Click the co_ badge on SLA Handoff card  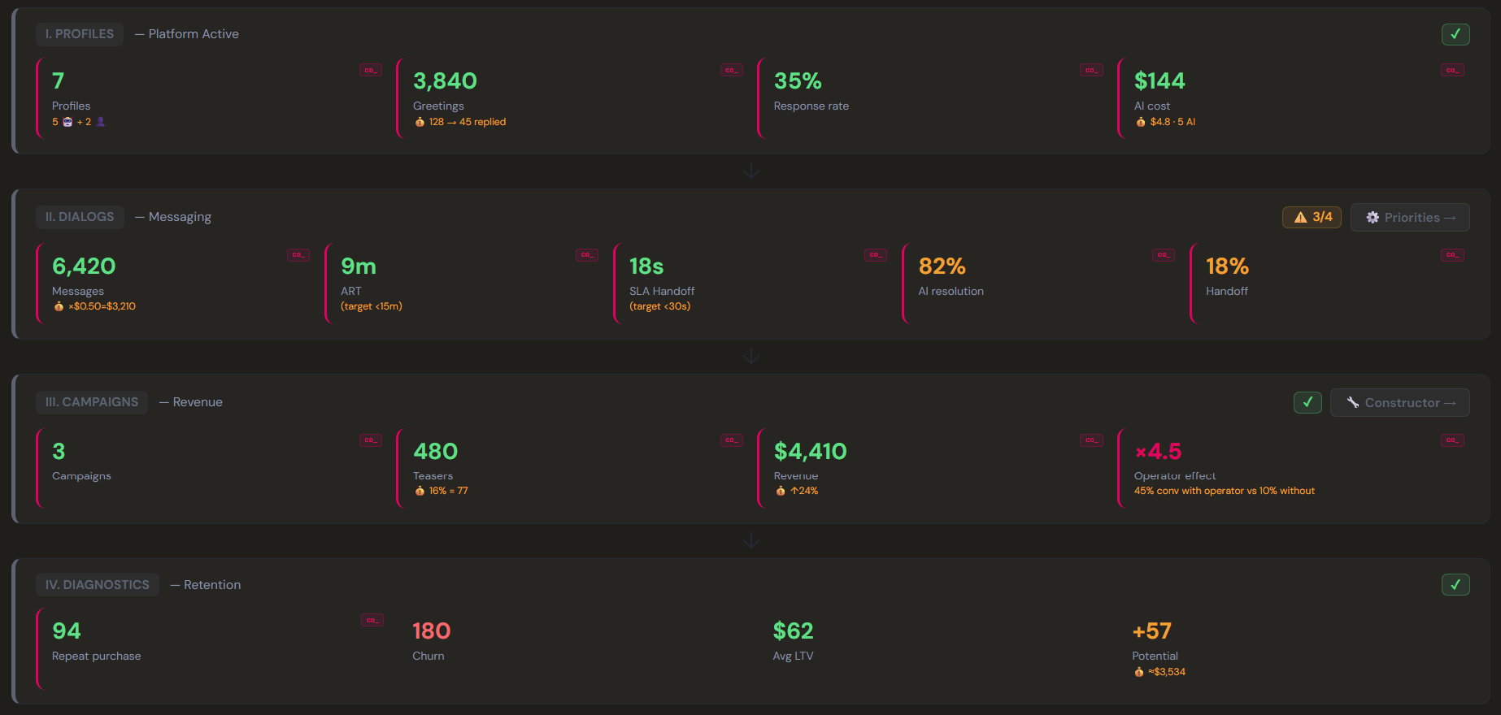[x=876, y=255]
